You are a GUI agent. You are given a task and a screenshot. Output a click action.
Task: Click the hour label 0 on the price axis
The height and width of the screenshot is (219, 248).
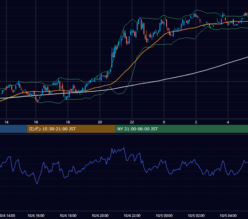164,122
